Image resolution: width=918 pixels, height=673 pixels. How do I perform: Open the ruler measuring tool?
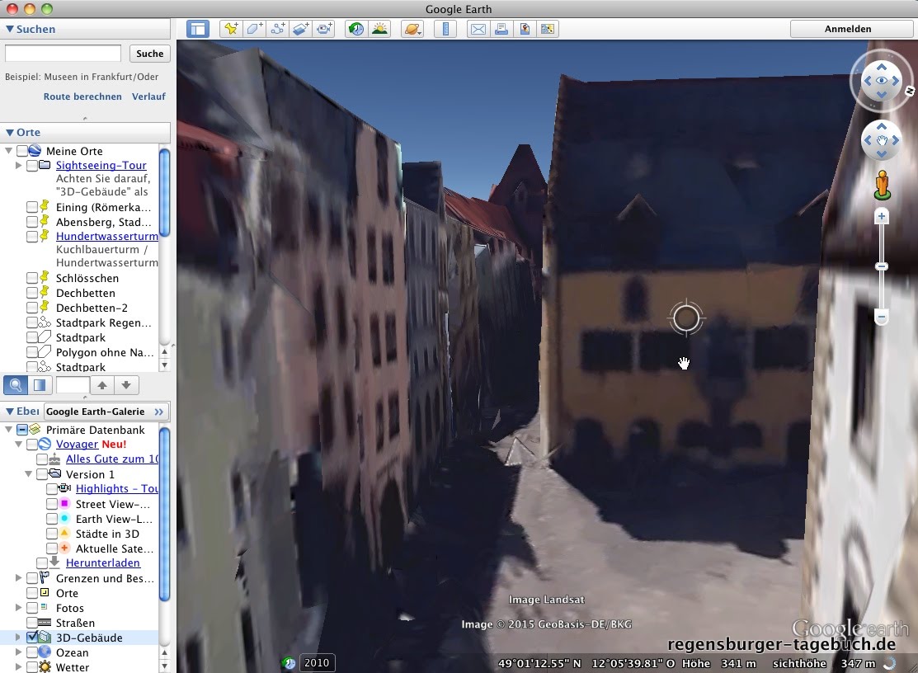click(x=445, y=29)
